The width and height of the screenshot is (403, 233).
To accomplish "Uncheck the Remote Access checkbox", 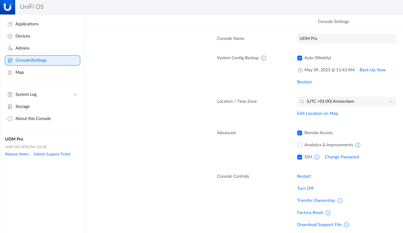I will pos(300,133).
